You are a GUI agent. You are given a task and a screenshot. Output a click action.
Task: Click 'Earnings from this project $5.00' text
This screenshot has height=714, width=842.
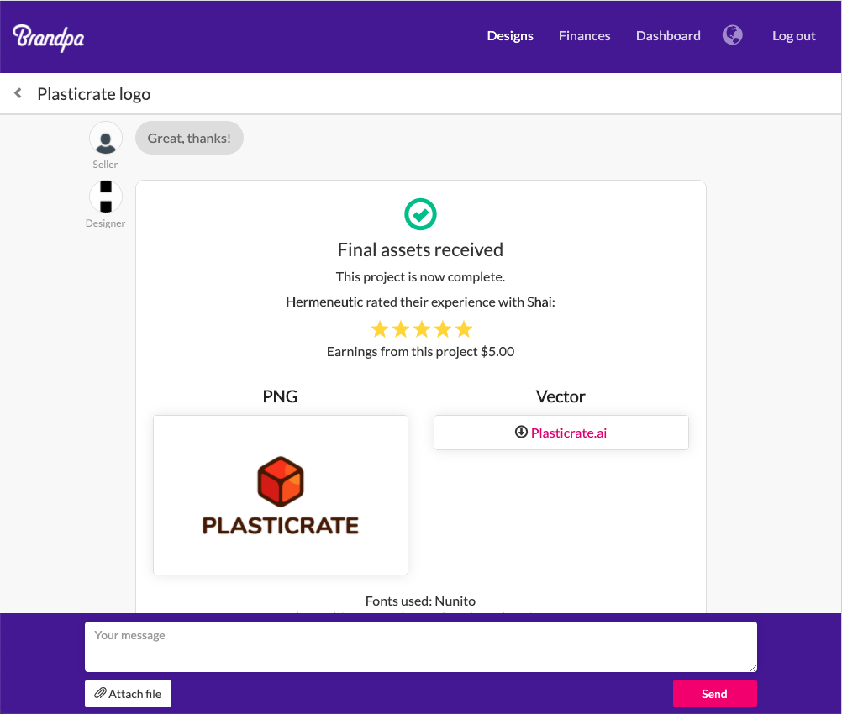tap(420, 352)
